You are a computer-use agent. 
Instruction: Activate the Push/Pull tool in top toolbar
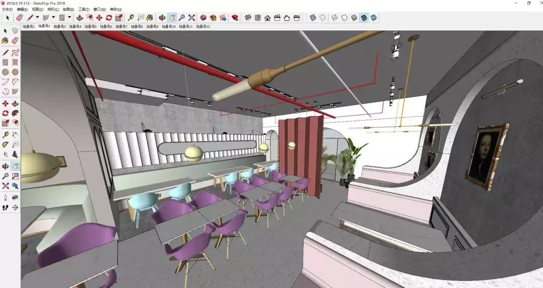point(79,18)
